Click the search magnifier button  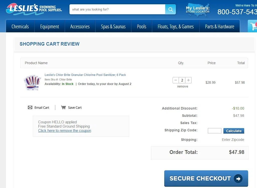[x=170, y=9]
